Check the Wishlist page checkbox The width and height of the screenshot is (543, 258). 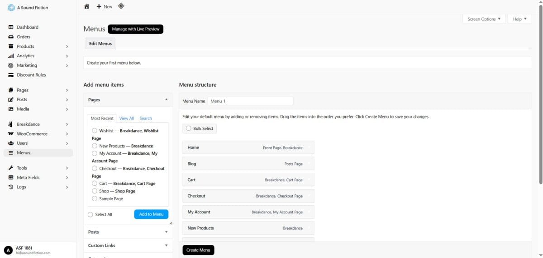tap(95, 131)
